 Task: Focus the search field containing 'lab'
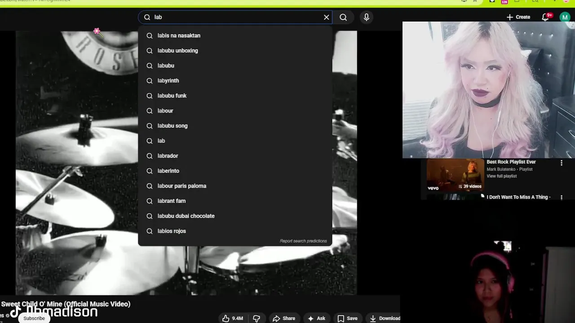coord(235,17)
